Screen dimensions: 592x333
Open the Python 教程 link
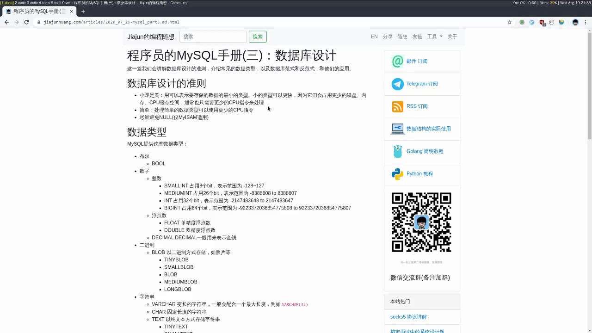pyautogui.click(x=419, y=174)
